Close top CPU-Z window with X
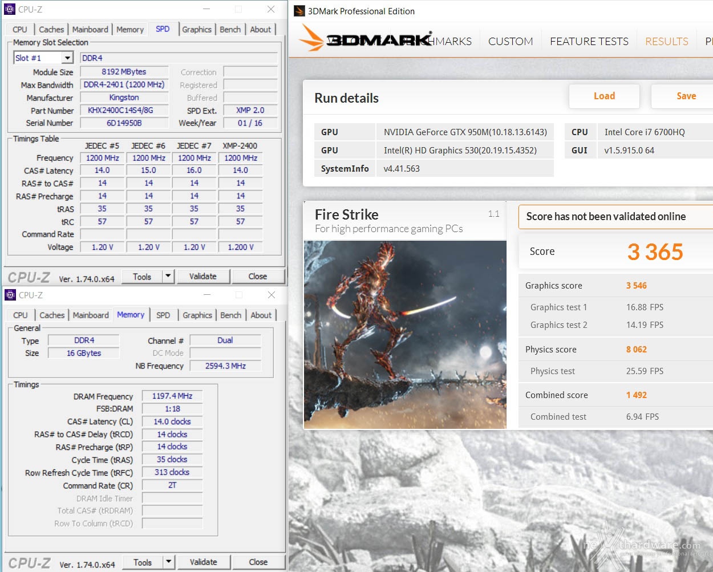713x572 pixels. [271, 9]
